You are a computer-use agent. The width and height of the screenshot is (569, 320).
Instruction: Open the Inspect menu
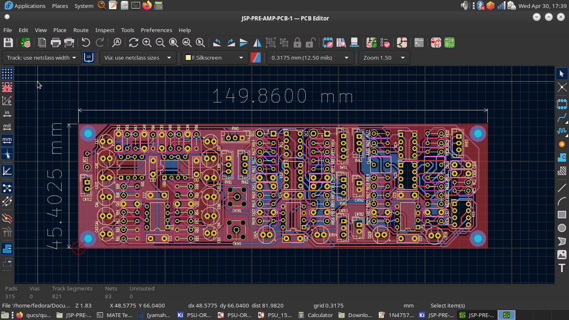(105, 30)
